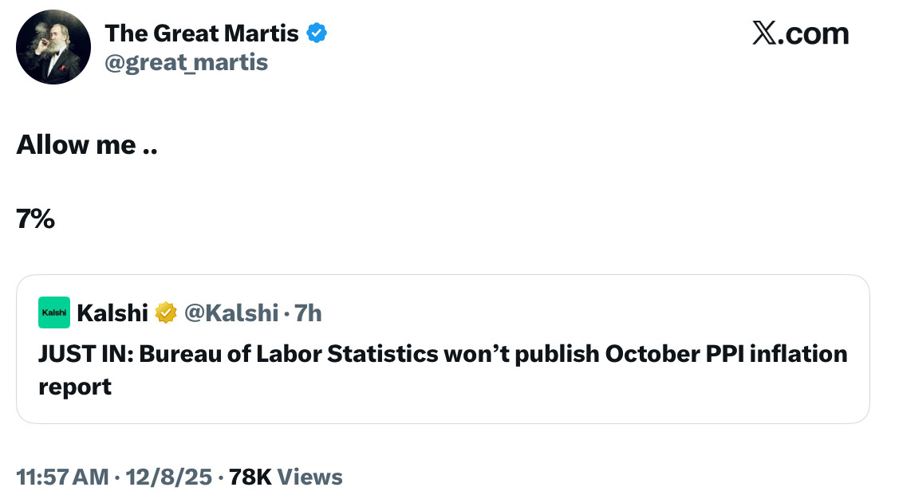
Task: Open The Great Martis display name
Action: tap(202, 33)
